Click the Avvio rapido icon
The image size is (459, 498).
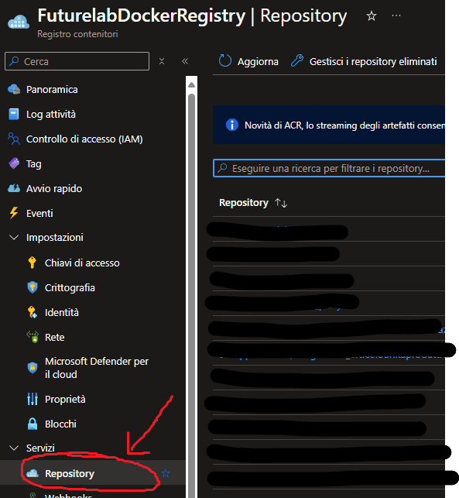(14, 188)
